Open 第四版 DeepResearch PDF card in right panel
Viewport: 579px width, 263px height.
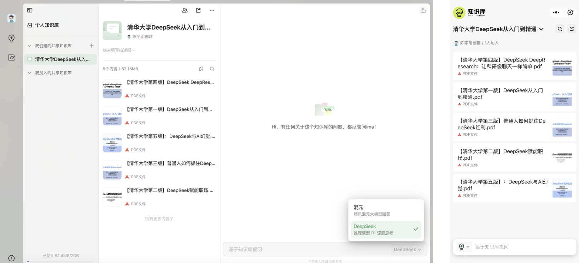515,66
